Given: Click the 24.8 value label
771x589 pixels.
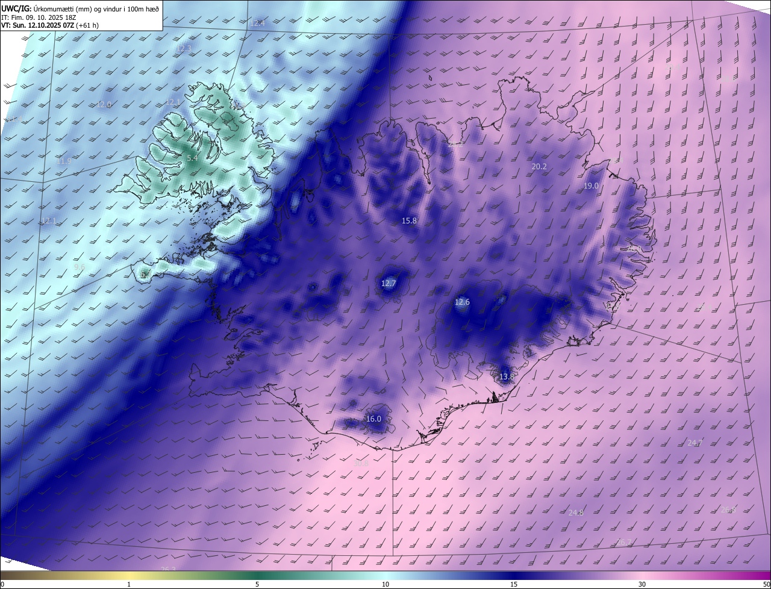Looking at the screenshot, I should pos(576,513).
